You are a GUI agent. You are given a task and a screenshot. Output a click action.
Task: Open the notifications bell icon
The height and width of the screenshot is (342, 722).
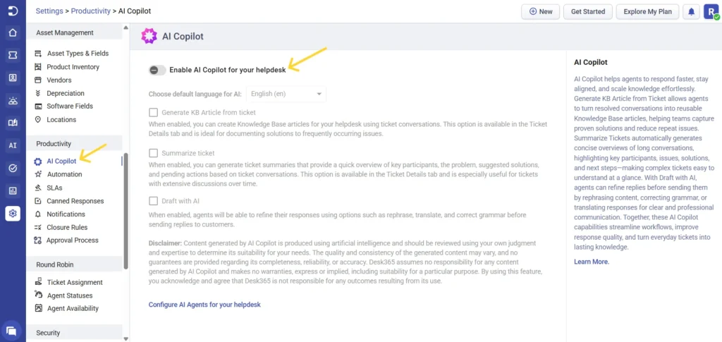pyautogui.click(x=691, y=12)
